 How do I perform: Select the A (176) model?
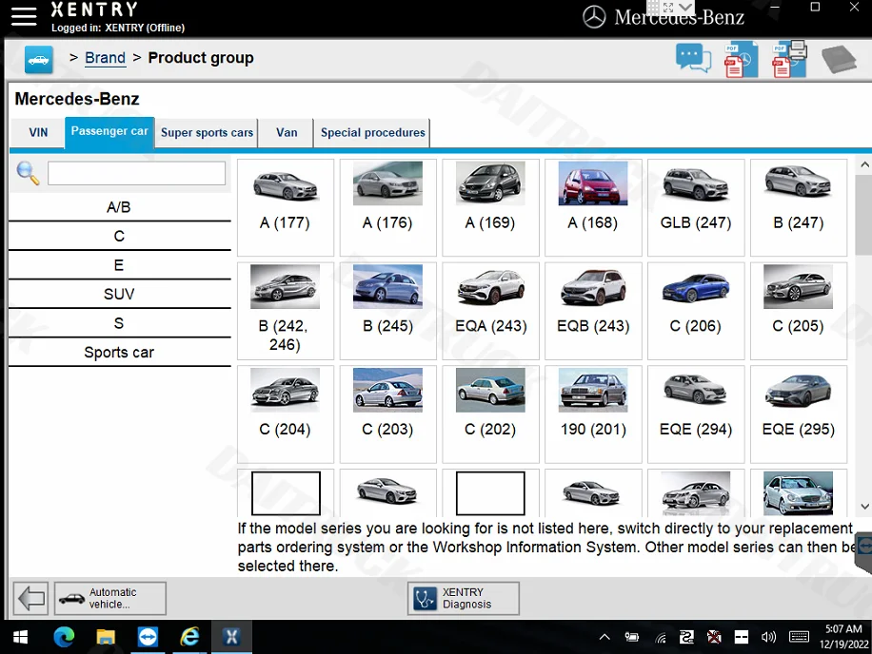coord(387,207)
